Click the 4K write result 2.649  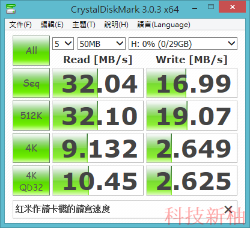coord(192,148)
